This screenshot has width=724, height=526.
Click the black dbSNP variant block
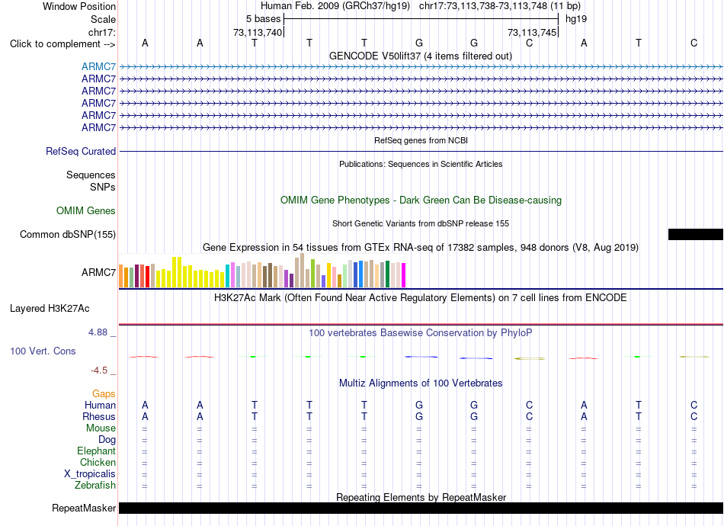click(695, 234)
